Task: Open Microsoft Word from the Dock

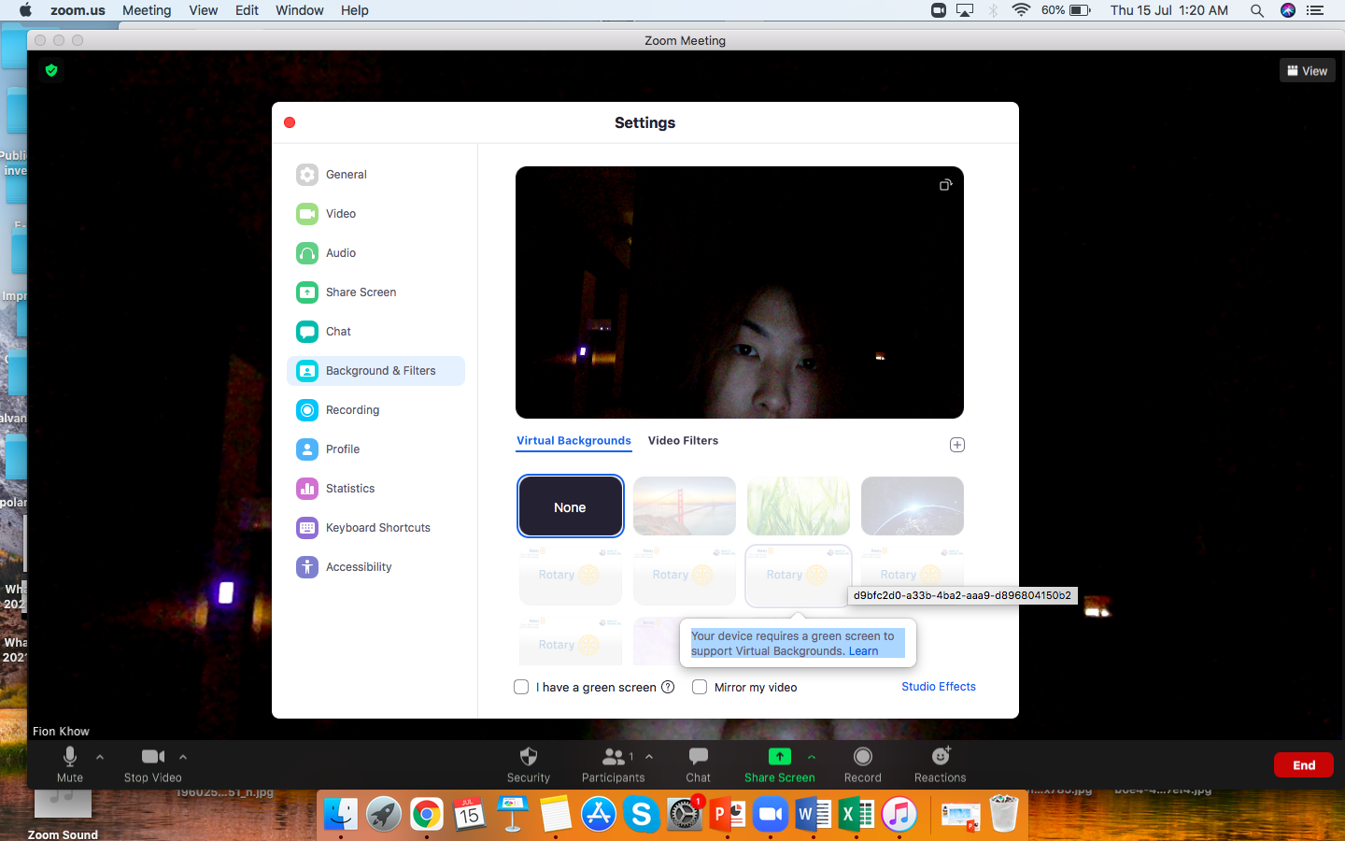Action: coord(814,814)
